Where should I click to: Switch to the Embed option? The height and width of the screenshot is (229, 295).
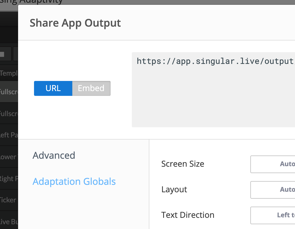coord(91,88)
